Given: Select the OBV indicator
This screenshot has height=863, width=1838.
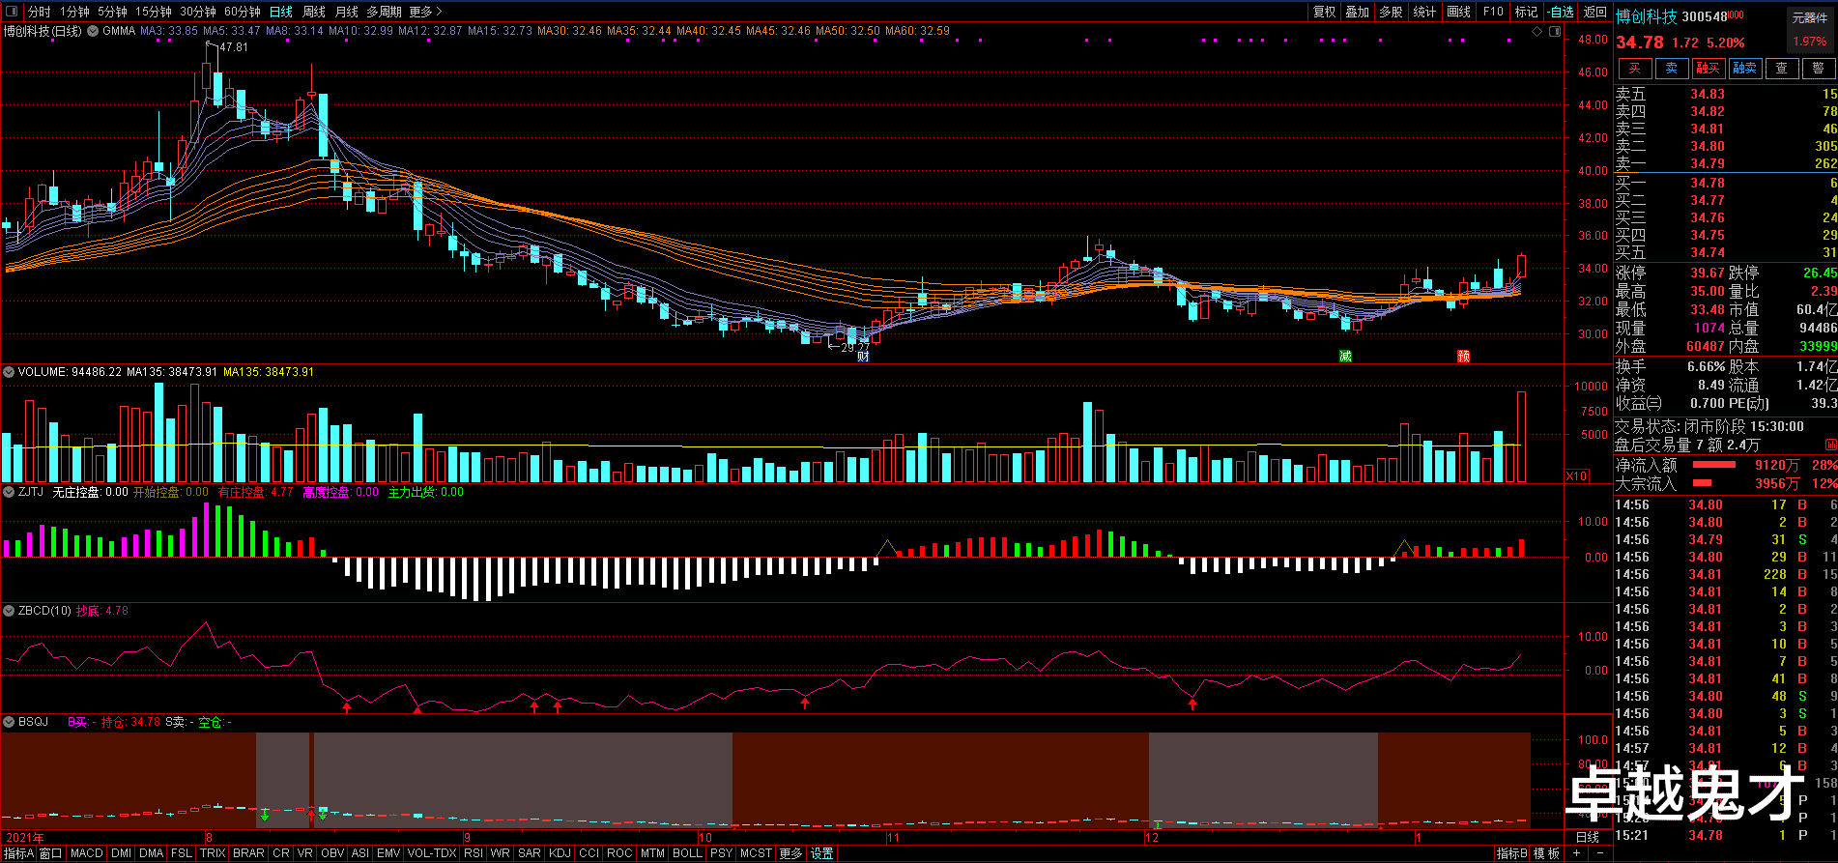Looking at the screenshot, I should [x=332, y=853].
